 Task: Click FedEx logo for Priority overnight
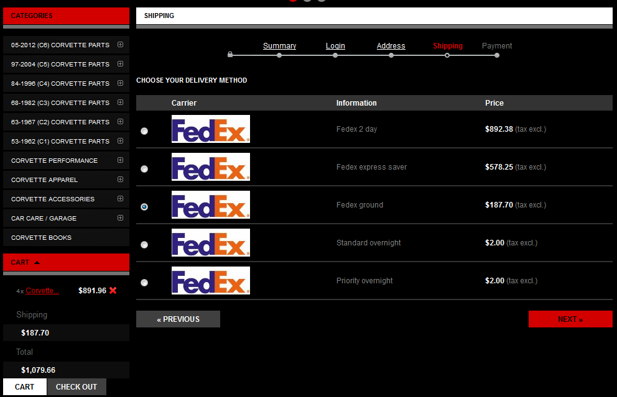click(x=210, y=281)
